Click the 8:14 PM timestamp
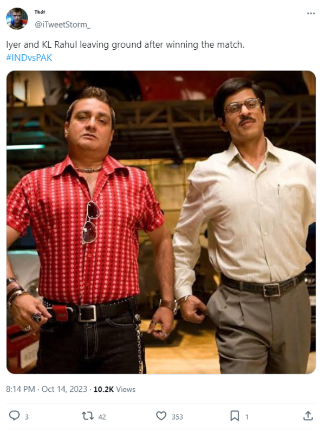The image size is (325, 432). (21, 389)
